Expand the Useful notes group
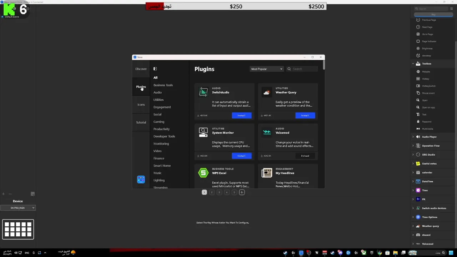457x257 pixels. 413,163
